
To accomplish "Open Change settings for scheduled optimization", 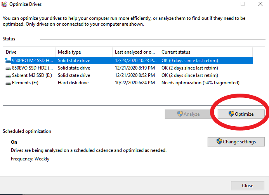I will (236, 142).
